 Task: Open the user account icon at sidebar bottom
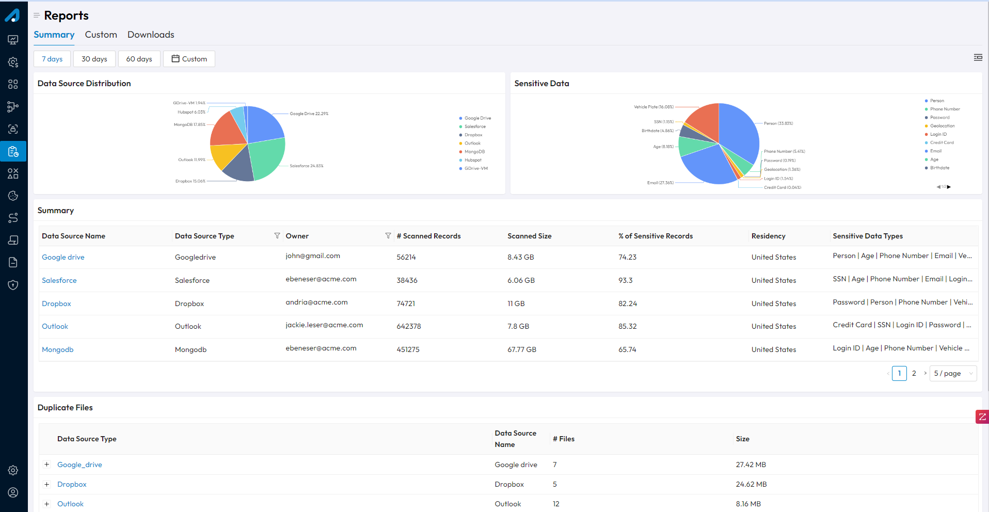pyautogui.click(x=13, y=492)
